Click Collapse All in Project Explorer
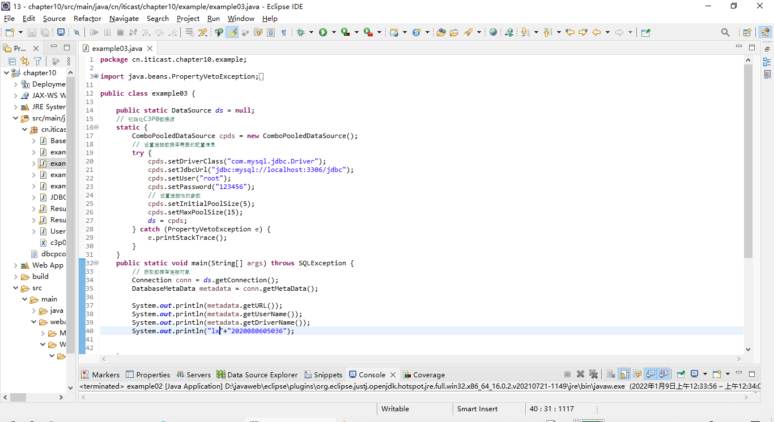The height and width of the screenshot is (422, 774). 12,61
